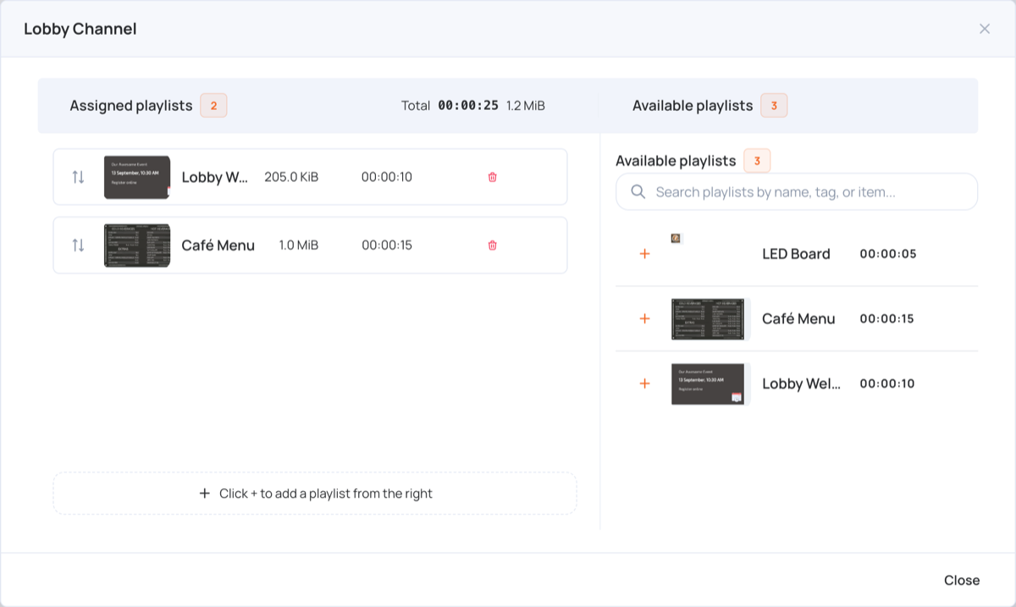
Task: Open assigned Café Menu thumbnail
Action: [137, 245]
